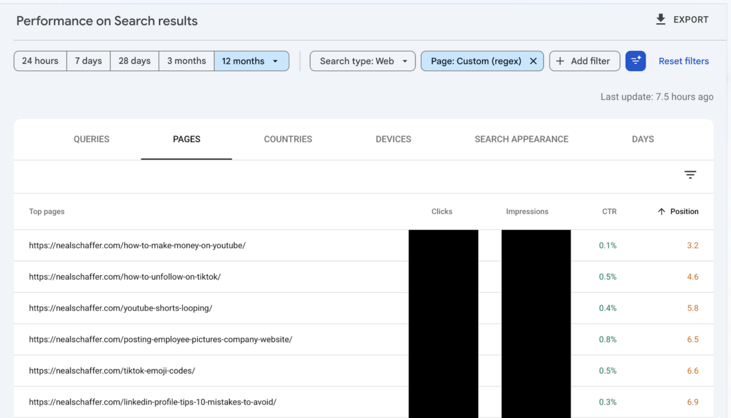Switch to the Search Appearance tab
Screen dimensions: 731x418
pyautogui.click(x=521, y=139)
